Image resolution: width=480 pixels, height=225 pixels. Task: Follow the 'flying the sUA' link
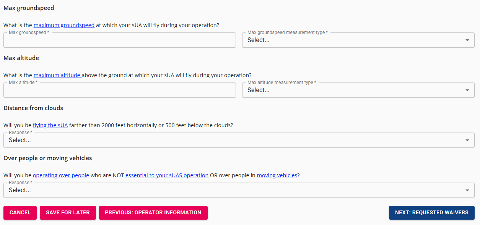point(50,125)
